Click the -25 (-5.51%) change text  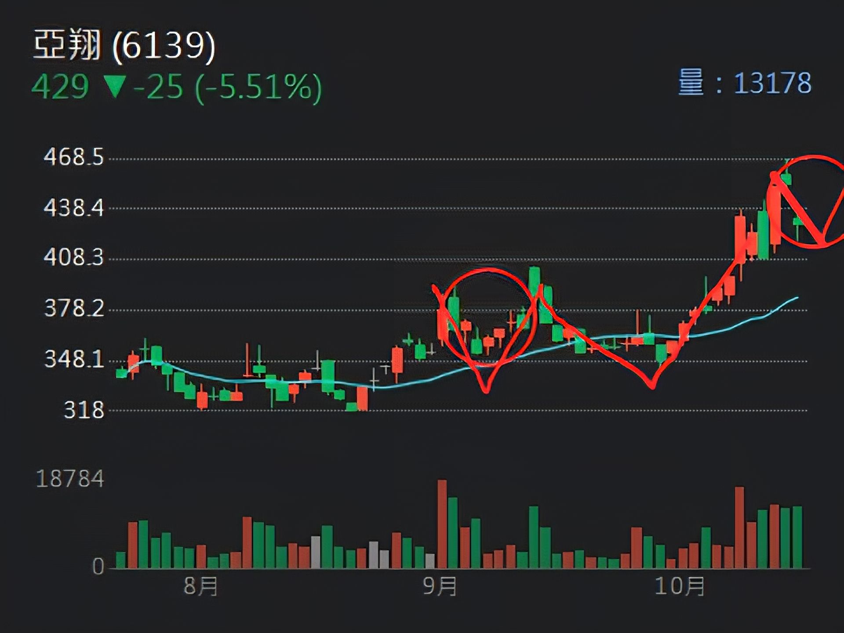click(x=228, y=87)
